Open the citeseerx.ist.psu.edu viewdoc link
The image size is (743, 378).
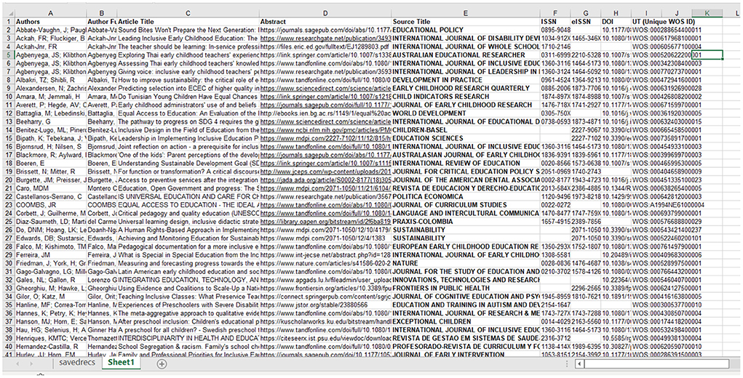pyautogui.click(x=325, y=338)
